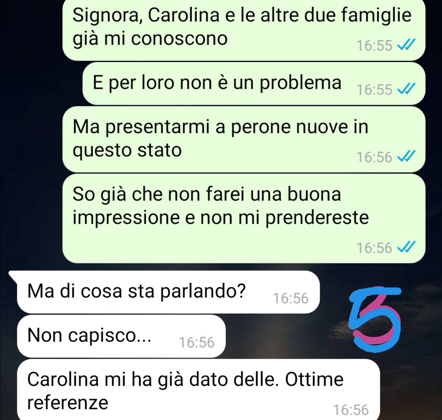Select the 'E per loro non è un problema' bubble
This screenshot has width=442, height=420.
point(254,84)
